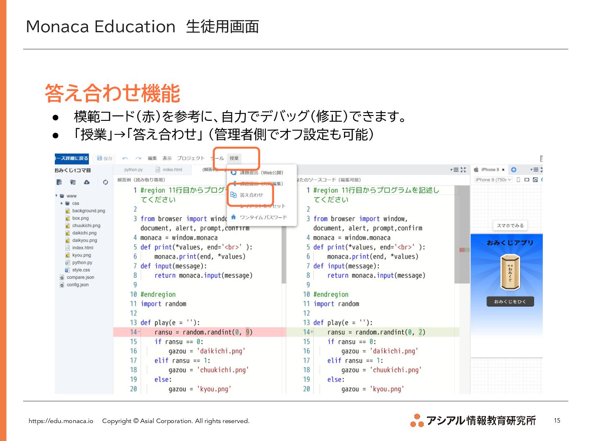Click the omikuji box image in preview
This screenshot has width=589, height=441.
510,272
